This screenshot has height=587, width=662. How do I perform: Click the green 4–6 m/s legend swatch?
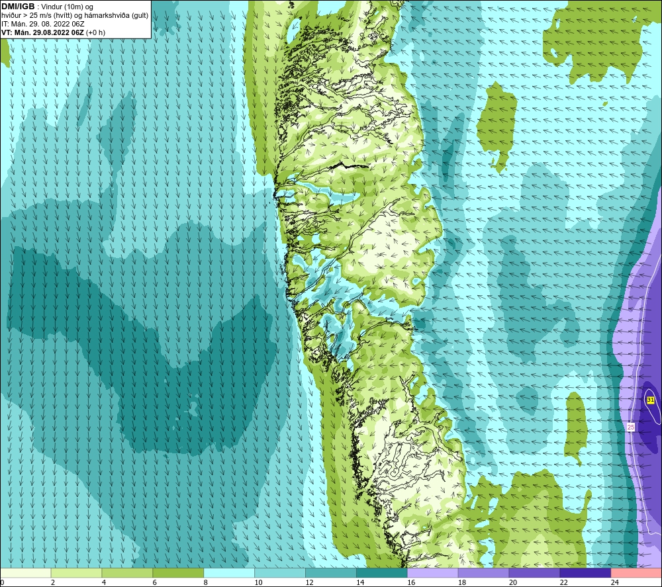click(x=127, y=572)
